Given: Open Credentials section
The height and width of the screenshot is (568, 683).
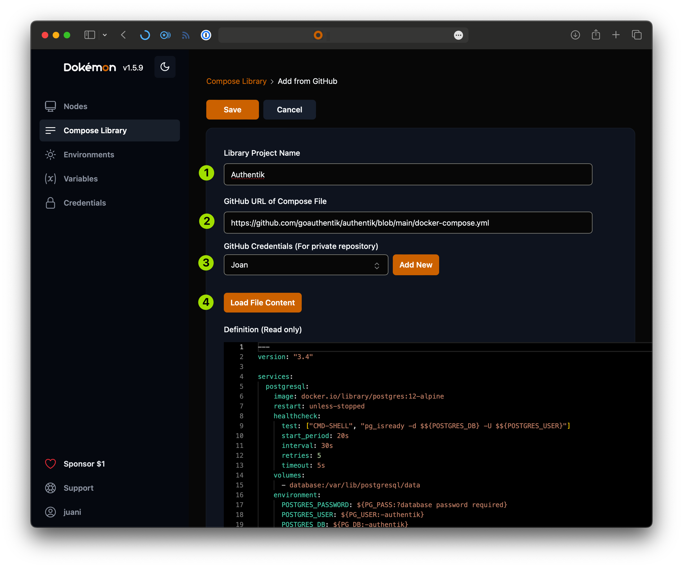Looking at the screenshot, I should point(110,203).
